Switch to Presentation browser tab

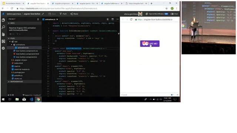(13, 3)
